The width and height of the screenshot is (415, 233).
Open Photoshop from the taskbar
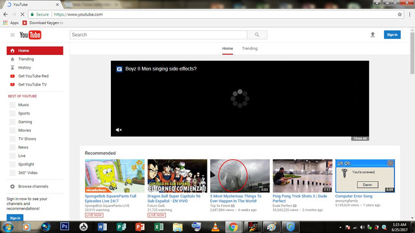[65, 227]
